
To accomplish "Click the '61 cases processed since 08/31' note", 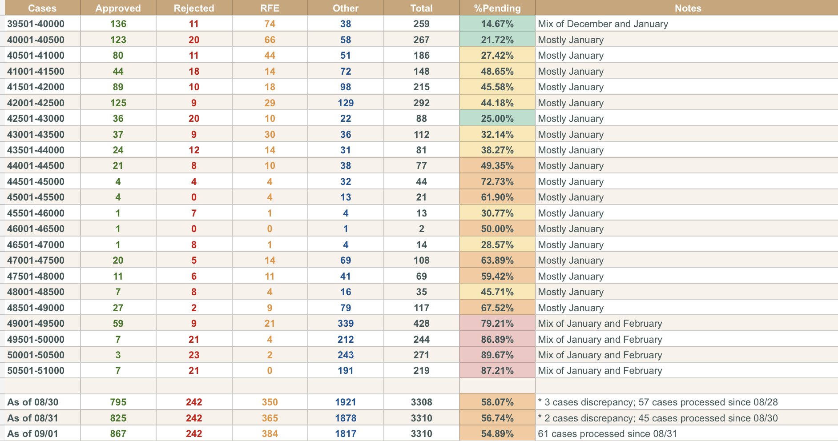I will click(x=607, y=434).
